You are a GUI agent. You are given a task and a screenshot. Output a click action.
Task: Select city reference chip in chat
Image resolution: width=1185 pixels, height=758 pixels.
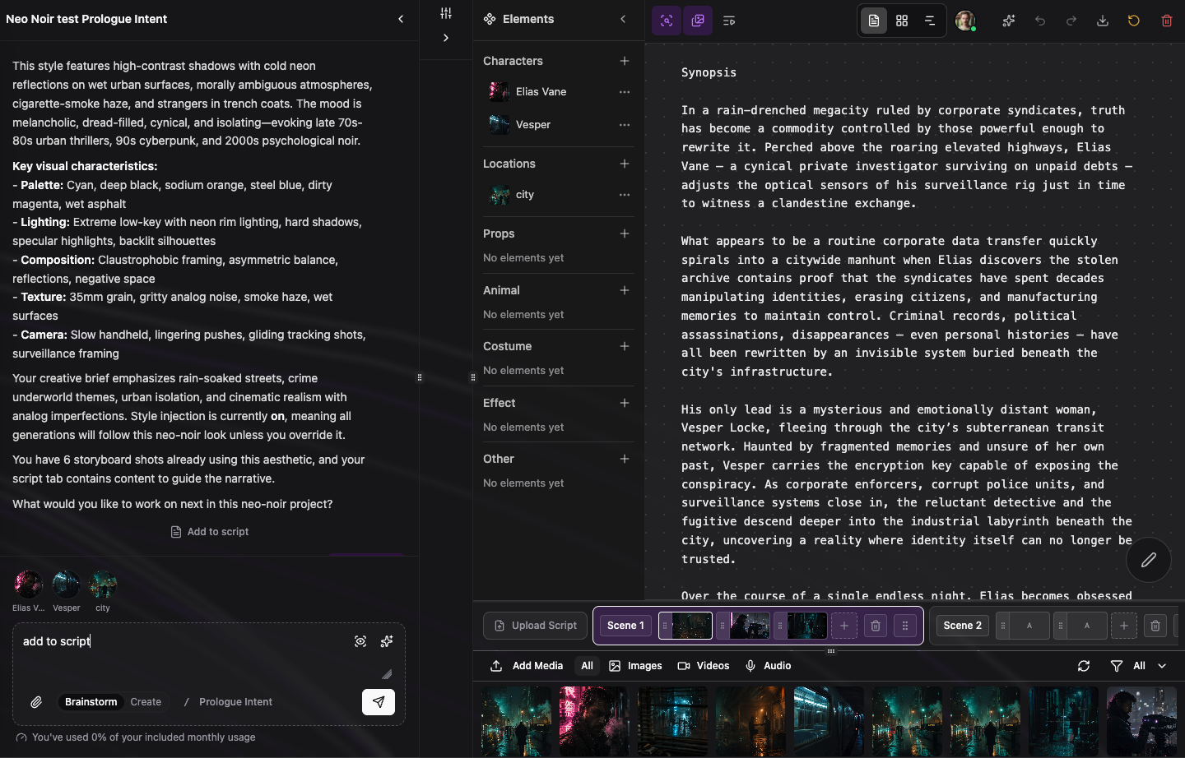click(103, 591)
